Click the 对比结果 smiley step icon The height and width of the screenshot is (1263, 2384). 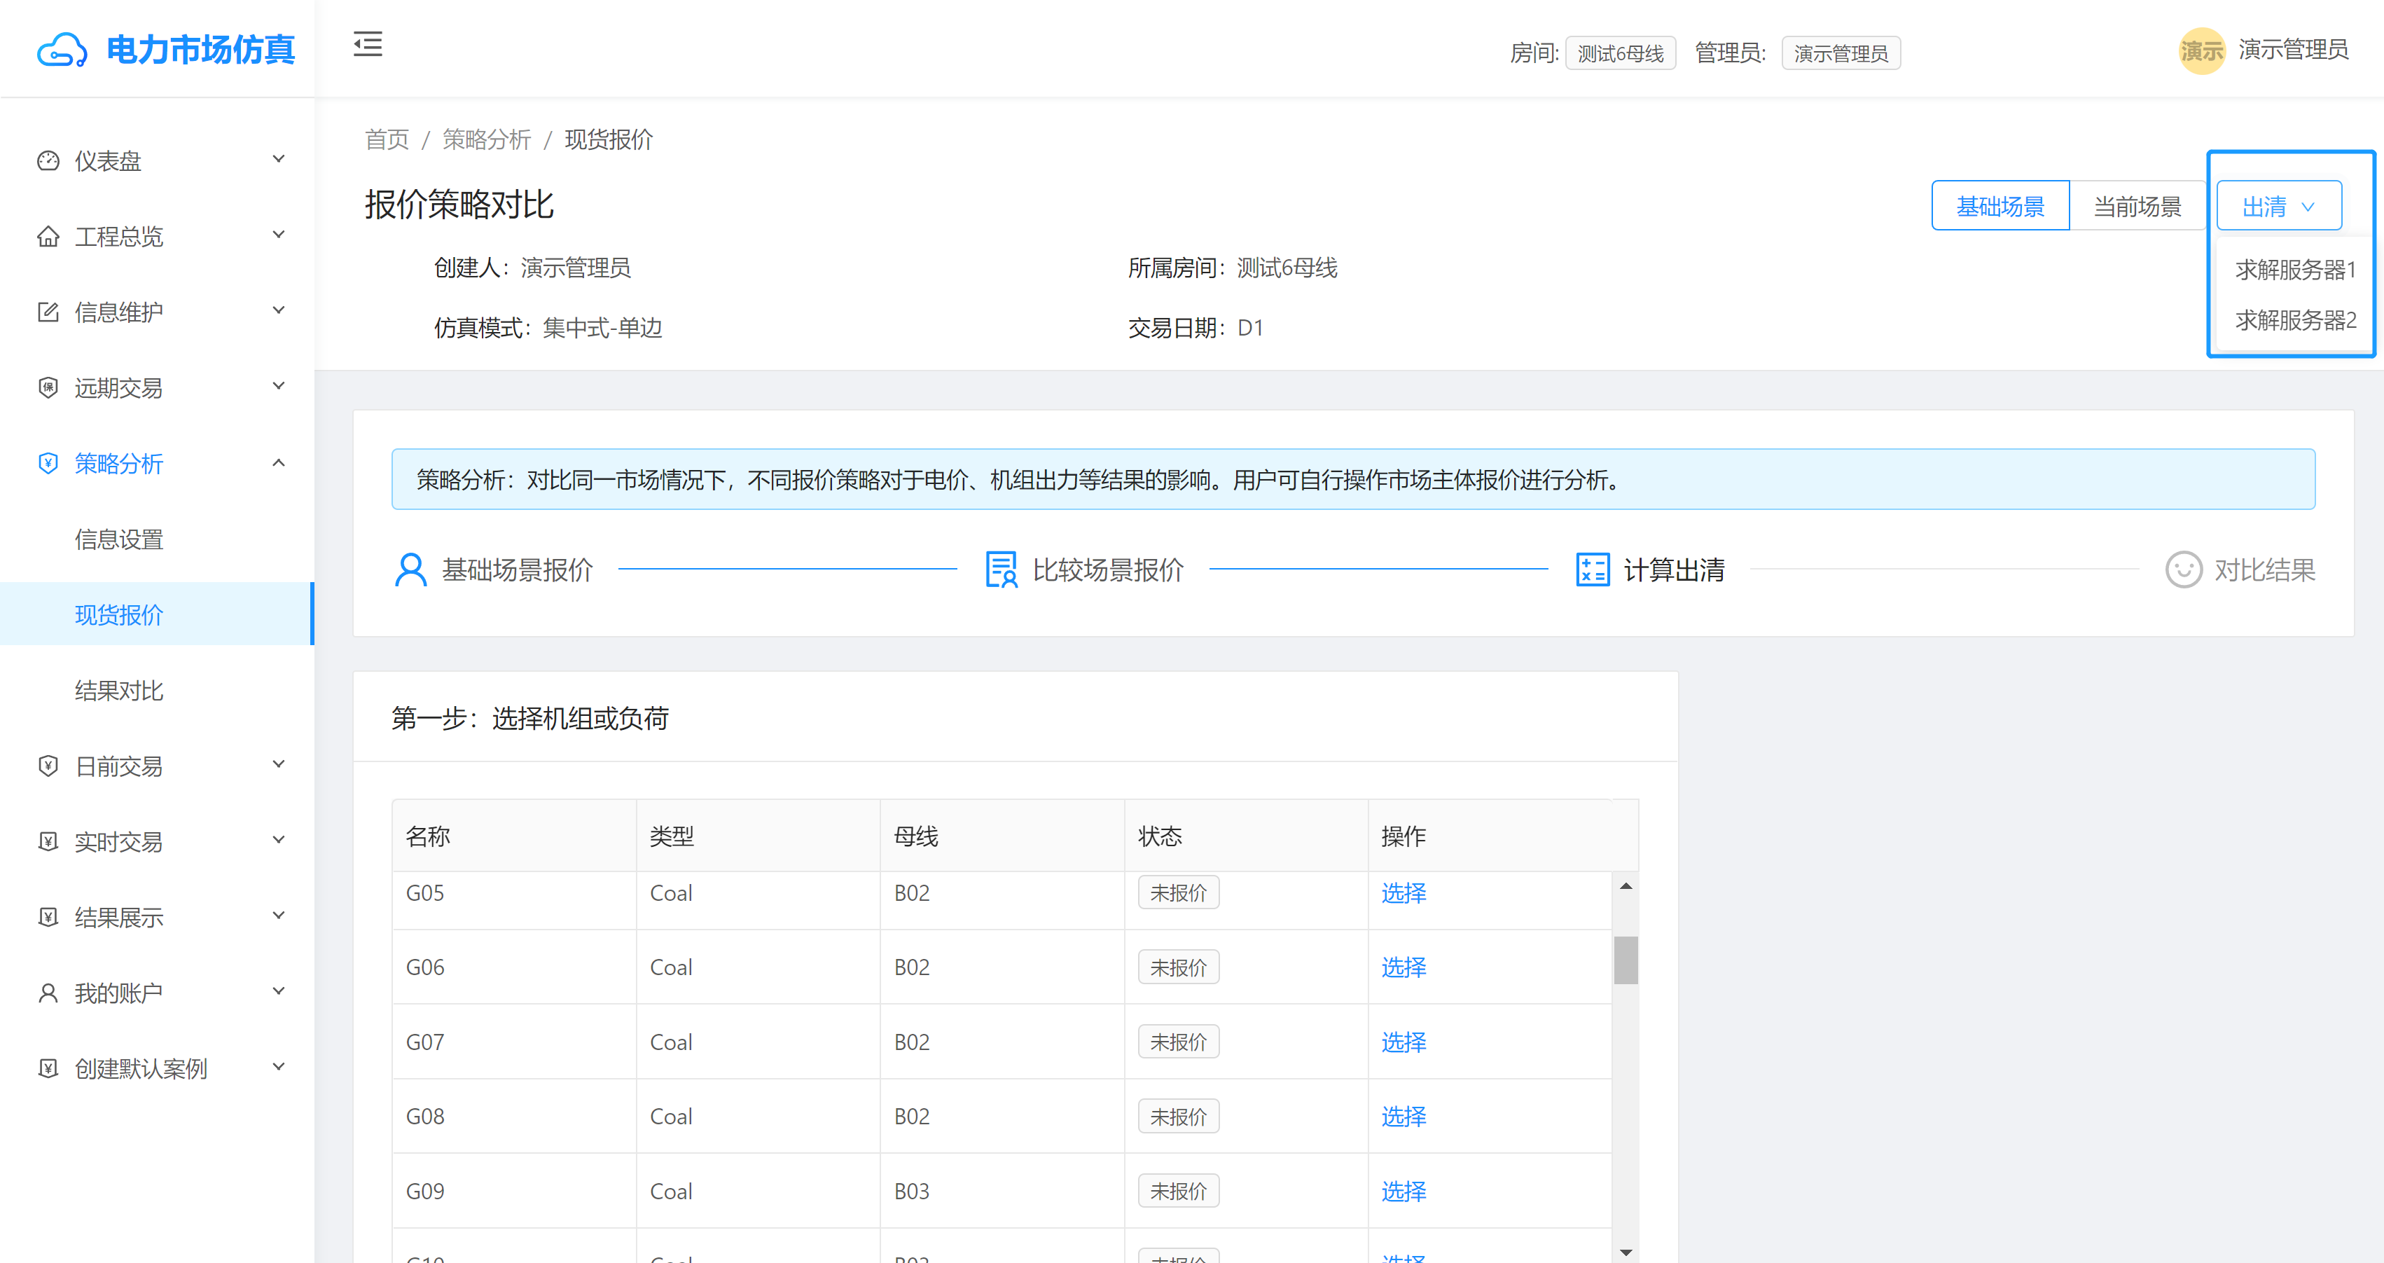2183,570
